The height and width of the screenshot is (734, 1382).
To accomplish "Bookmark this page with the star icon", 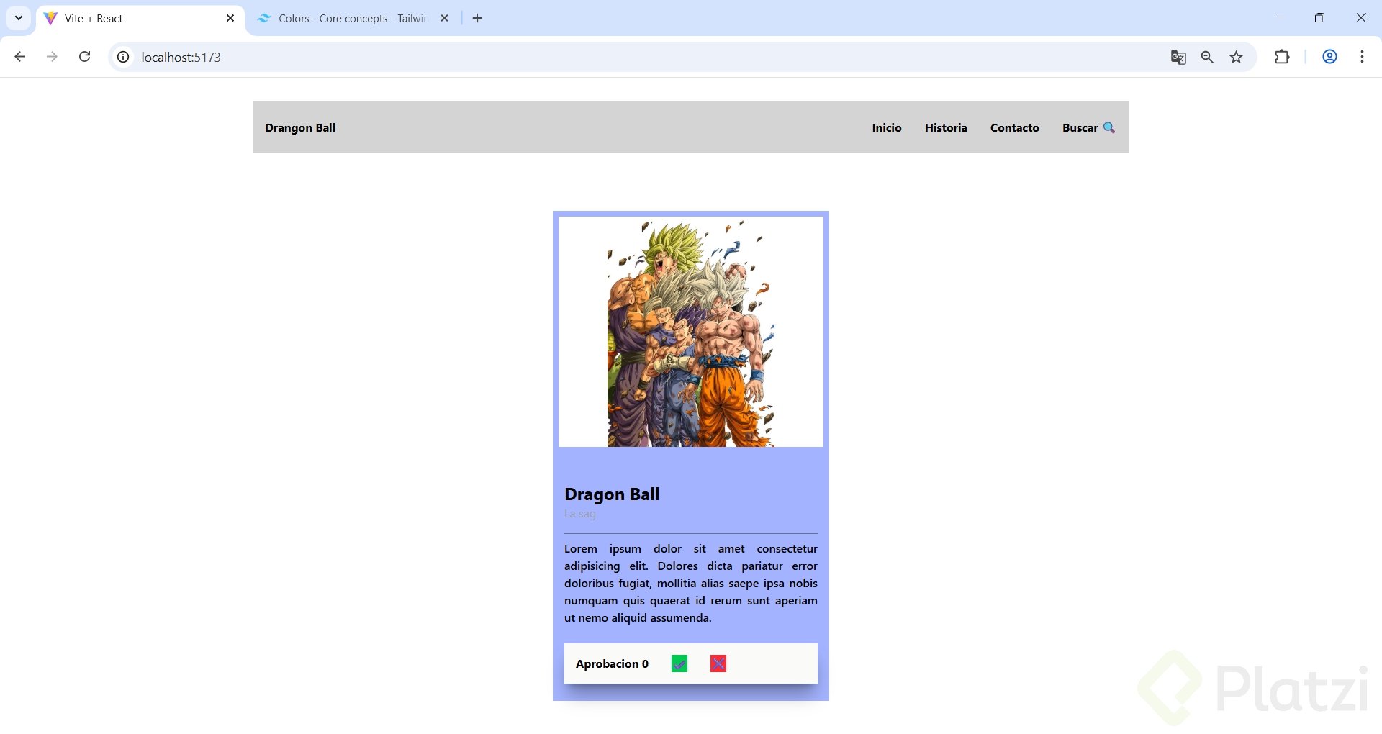I will [1237, 57].
